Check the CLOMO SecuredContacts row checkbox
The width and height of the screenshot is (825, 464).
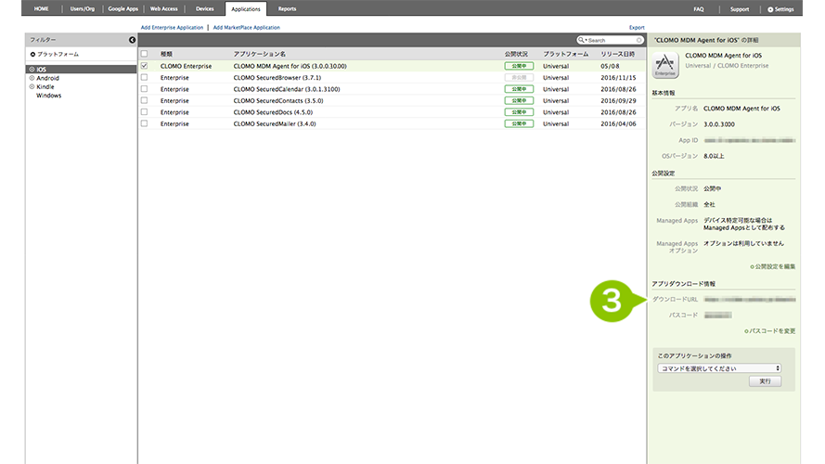(144, 100)
